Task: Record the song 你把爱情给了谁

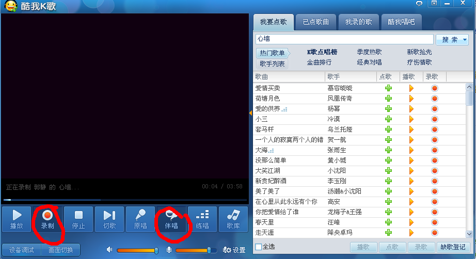Action: pos(434,212)
